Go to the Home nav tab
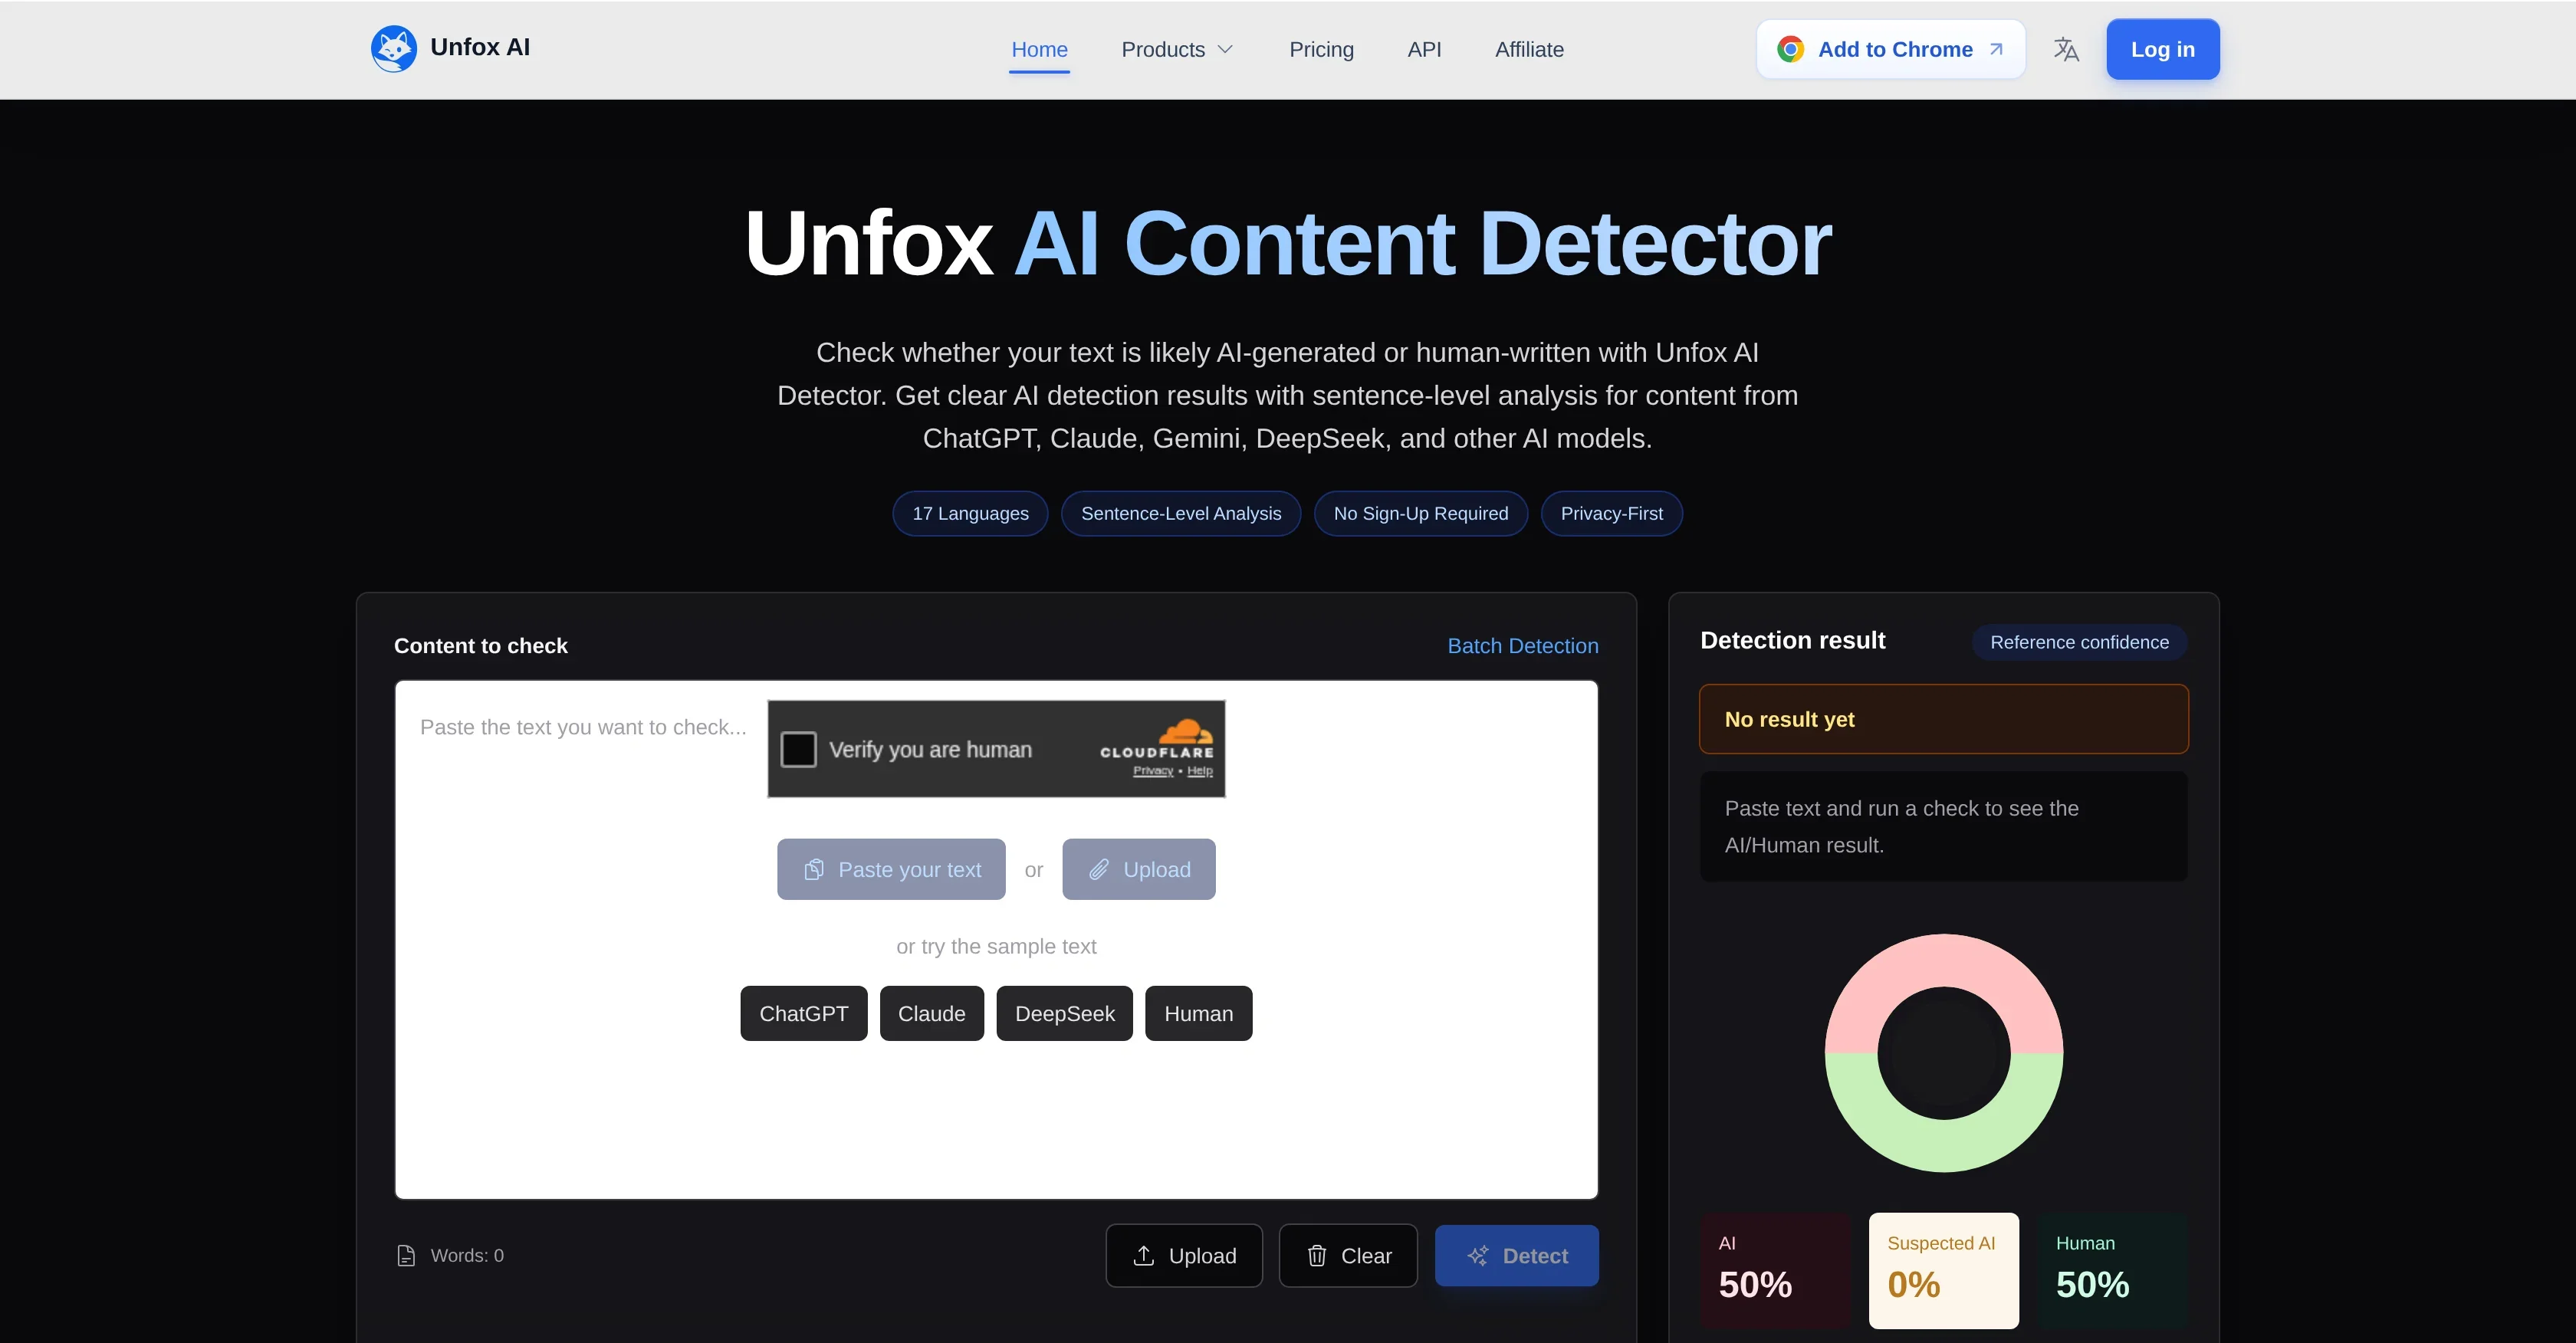This screenshot has width=2576, height=1343. coord(1039,49)
